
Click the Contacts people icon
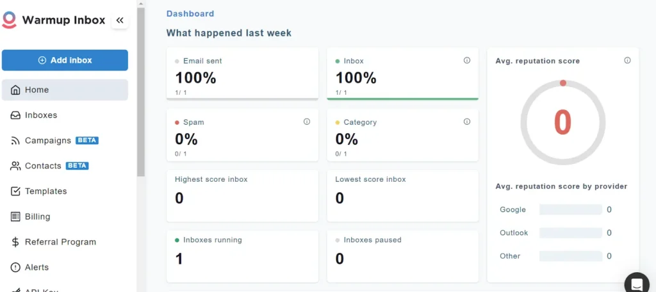(x=15, y=166)
